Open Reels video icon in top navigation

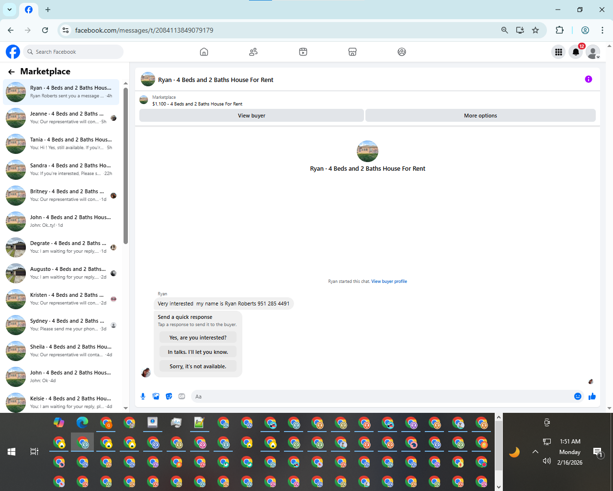303,52
